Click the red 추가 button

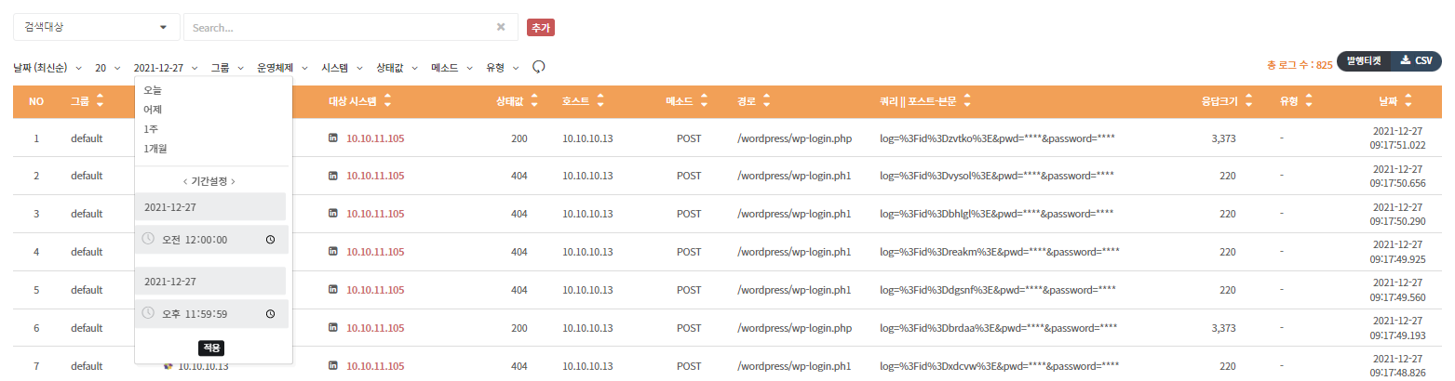(541, 28)
